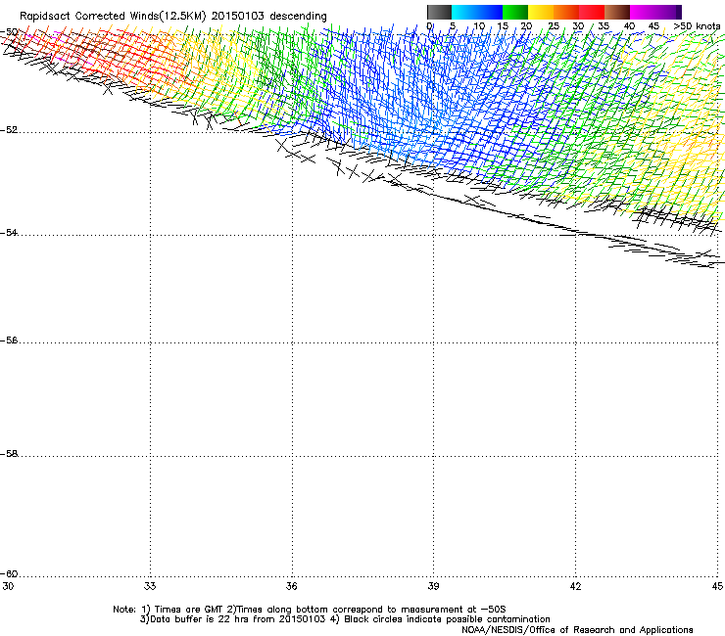Viewport: 725px width, 636px height.
Task: Click the note 'Data buffer is 22 hrs'
Action: (x=200, y=619)
